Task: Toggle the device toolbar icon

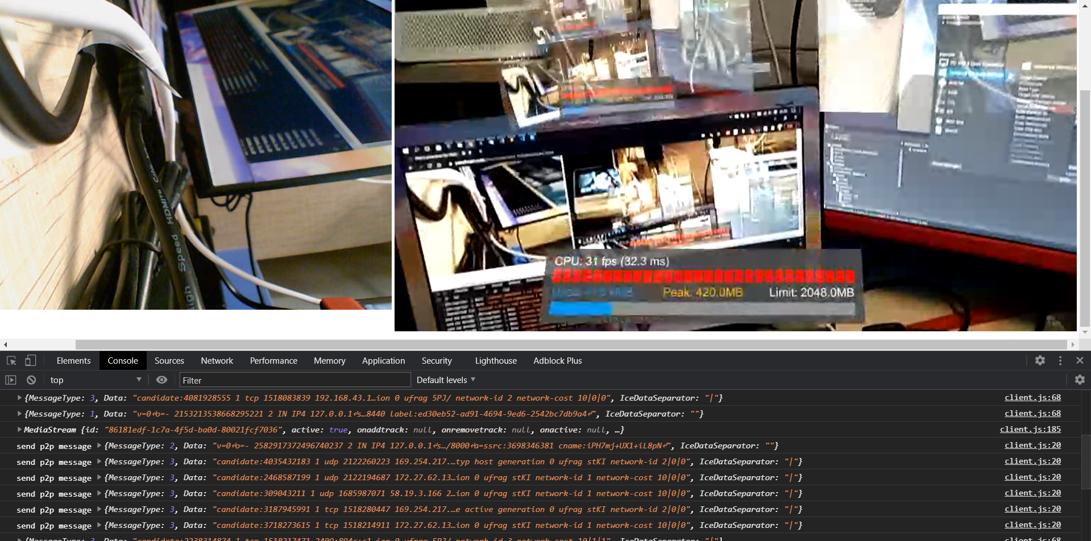Action: pos(30,360)
